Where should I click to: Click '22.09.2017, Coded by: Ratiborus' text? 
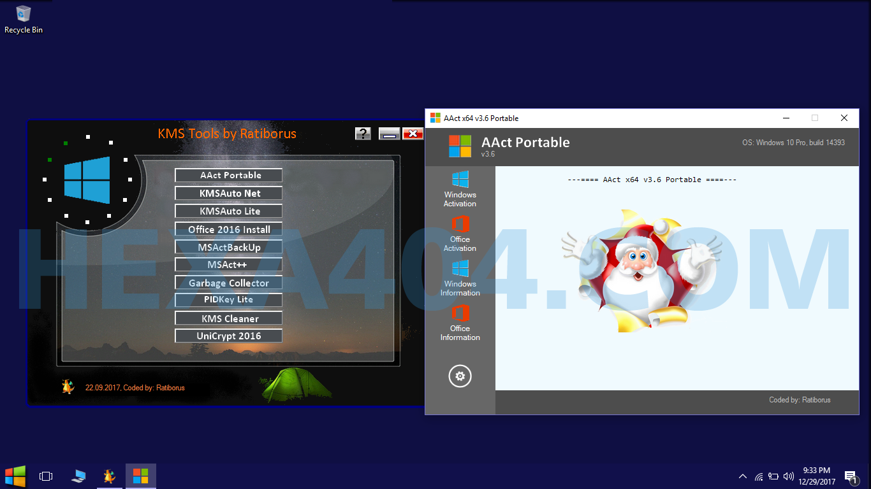[135, 387]
